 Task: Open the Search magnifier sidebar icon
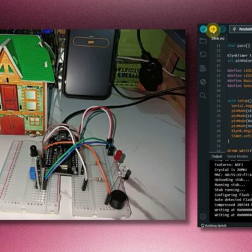[x=203, y=96]
